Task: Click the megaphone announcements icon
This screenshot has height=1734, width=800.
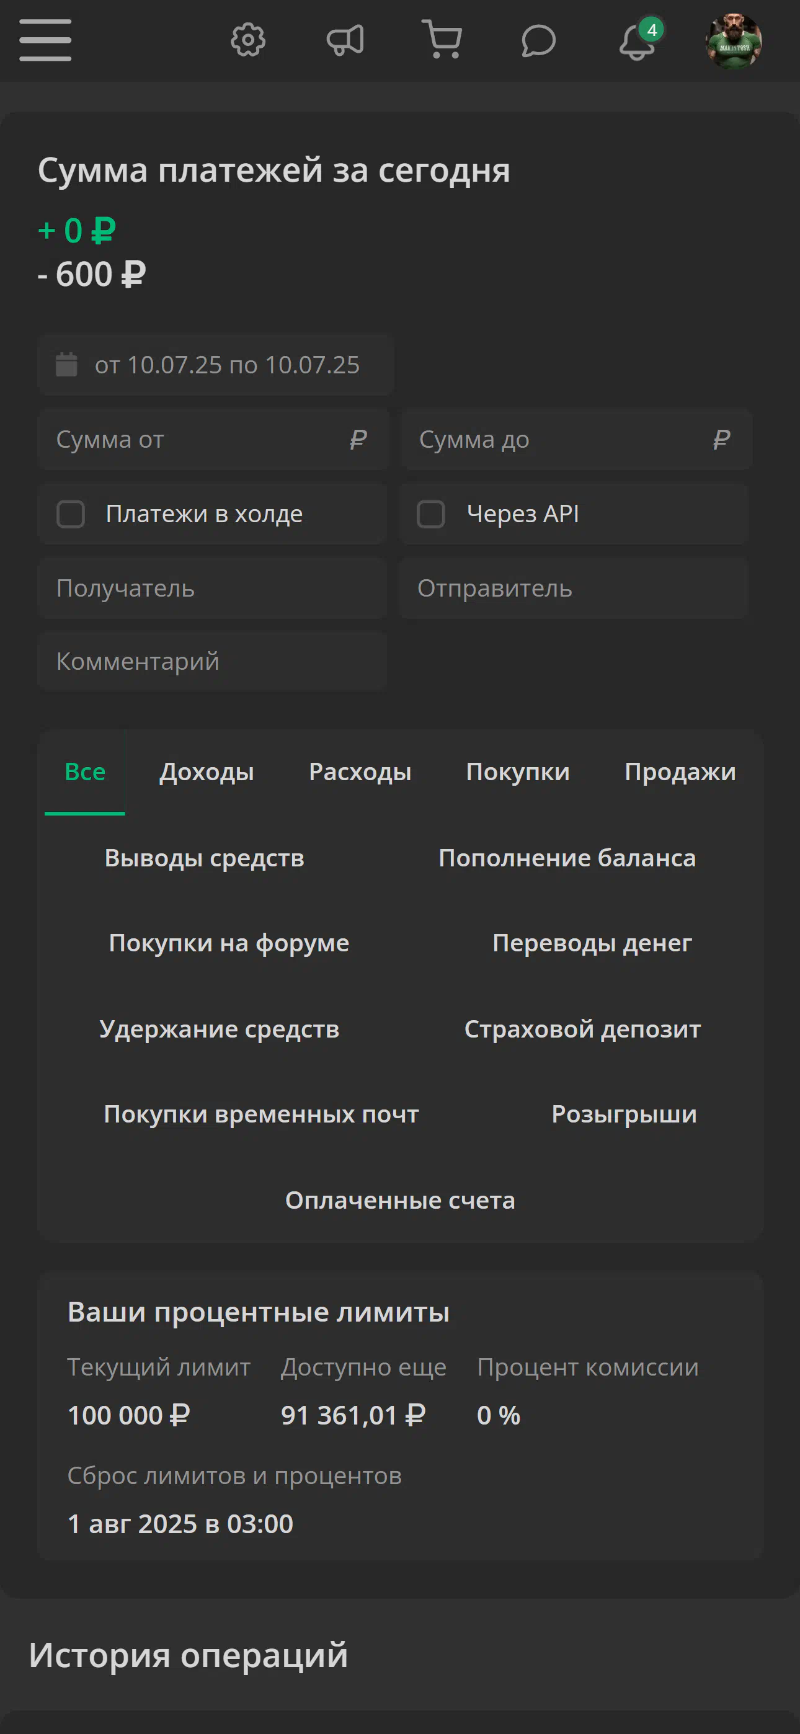Action: pos(345,40)
